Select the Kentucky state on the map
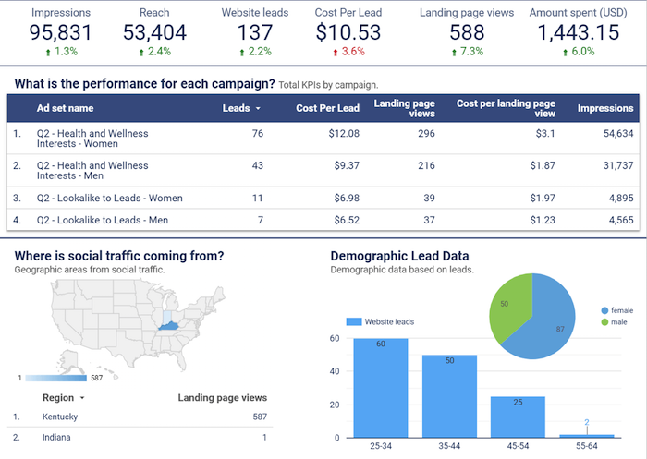The image size is (647, 459). [x=169, y=326]
